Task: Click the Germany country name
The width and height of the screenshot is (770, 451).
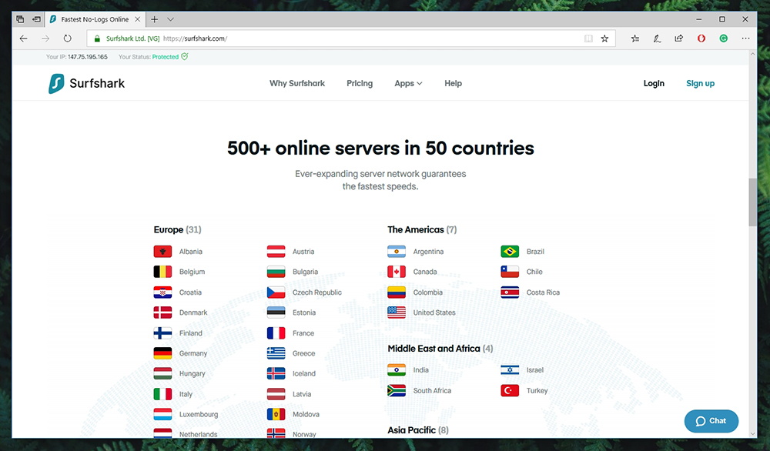Action: pyautogui.click(x=193, y=353)
